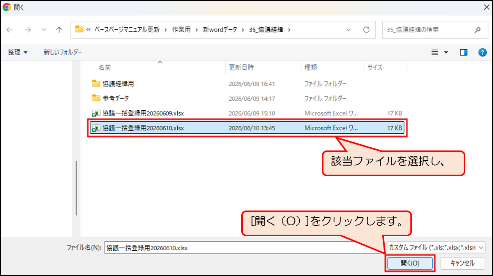Open view options dropdown arrow
Viewport: 493px width, 276px height.
coord(446,52)
